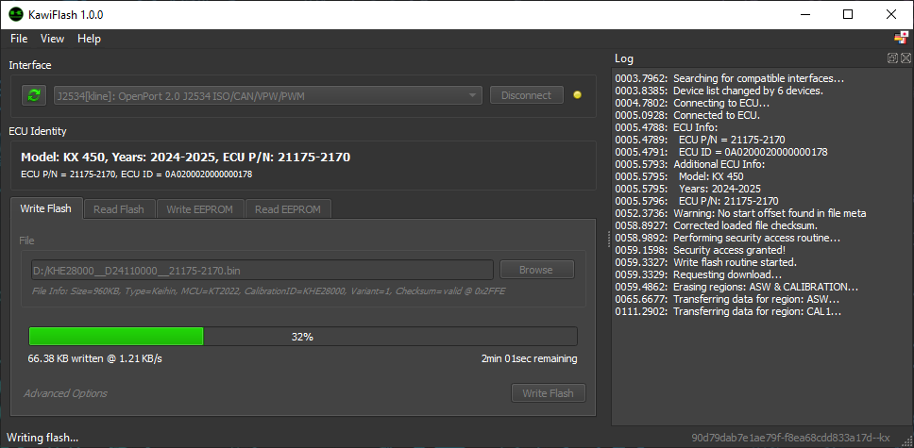This screenshot has height=448, width=914.
Task: Click the Interface section label
Action: click(29, 65)
